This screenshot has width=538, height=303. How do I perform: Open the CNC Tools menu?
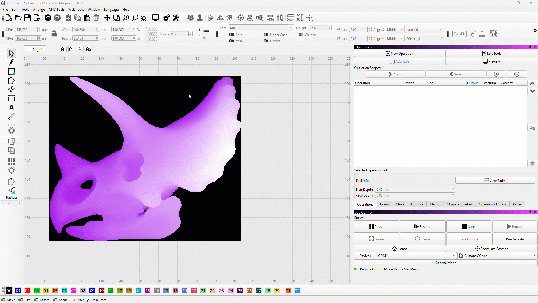(57, 9)
